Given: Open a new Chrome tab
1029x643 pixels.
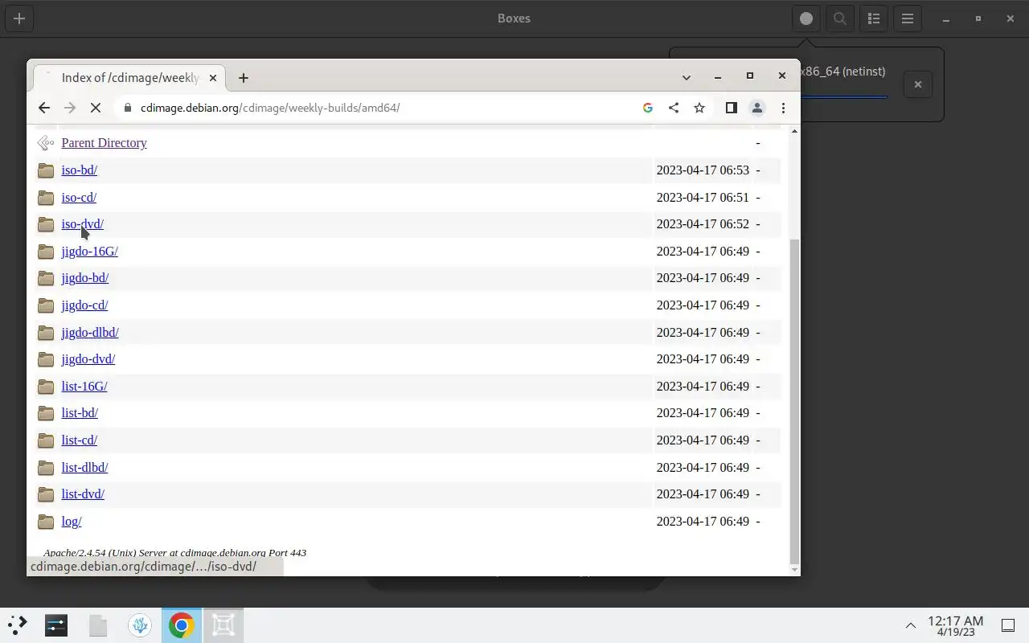Looking at the screenshot, I should pyautogui.click(x=244, y=78).
